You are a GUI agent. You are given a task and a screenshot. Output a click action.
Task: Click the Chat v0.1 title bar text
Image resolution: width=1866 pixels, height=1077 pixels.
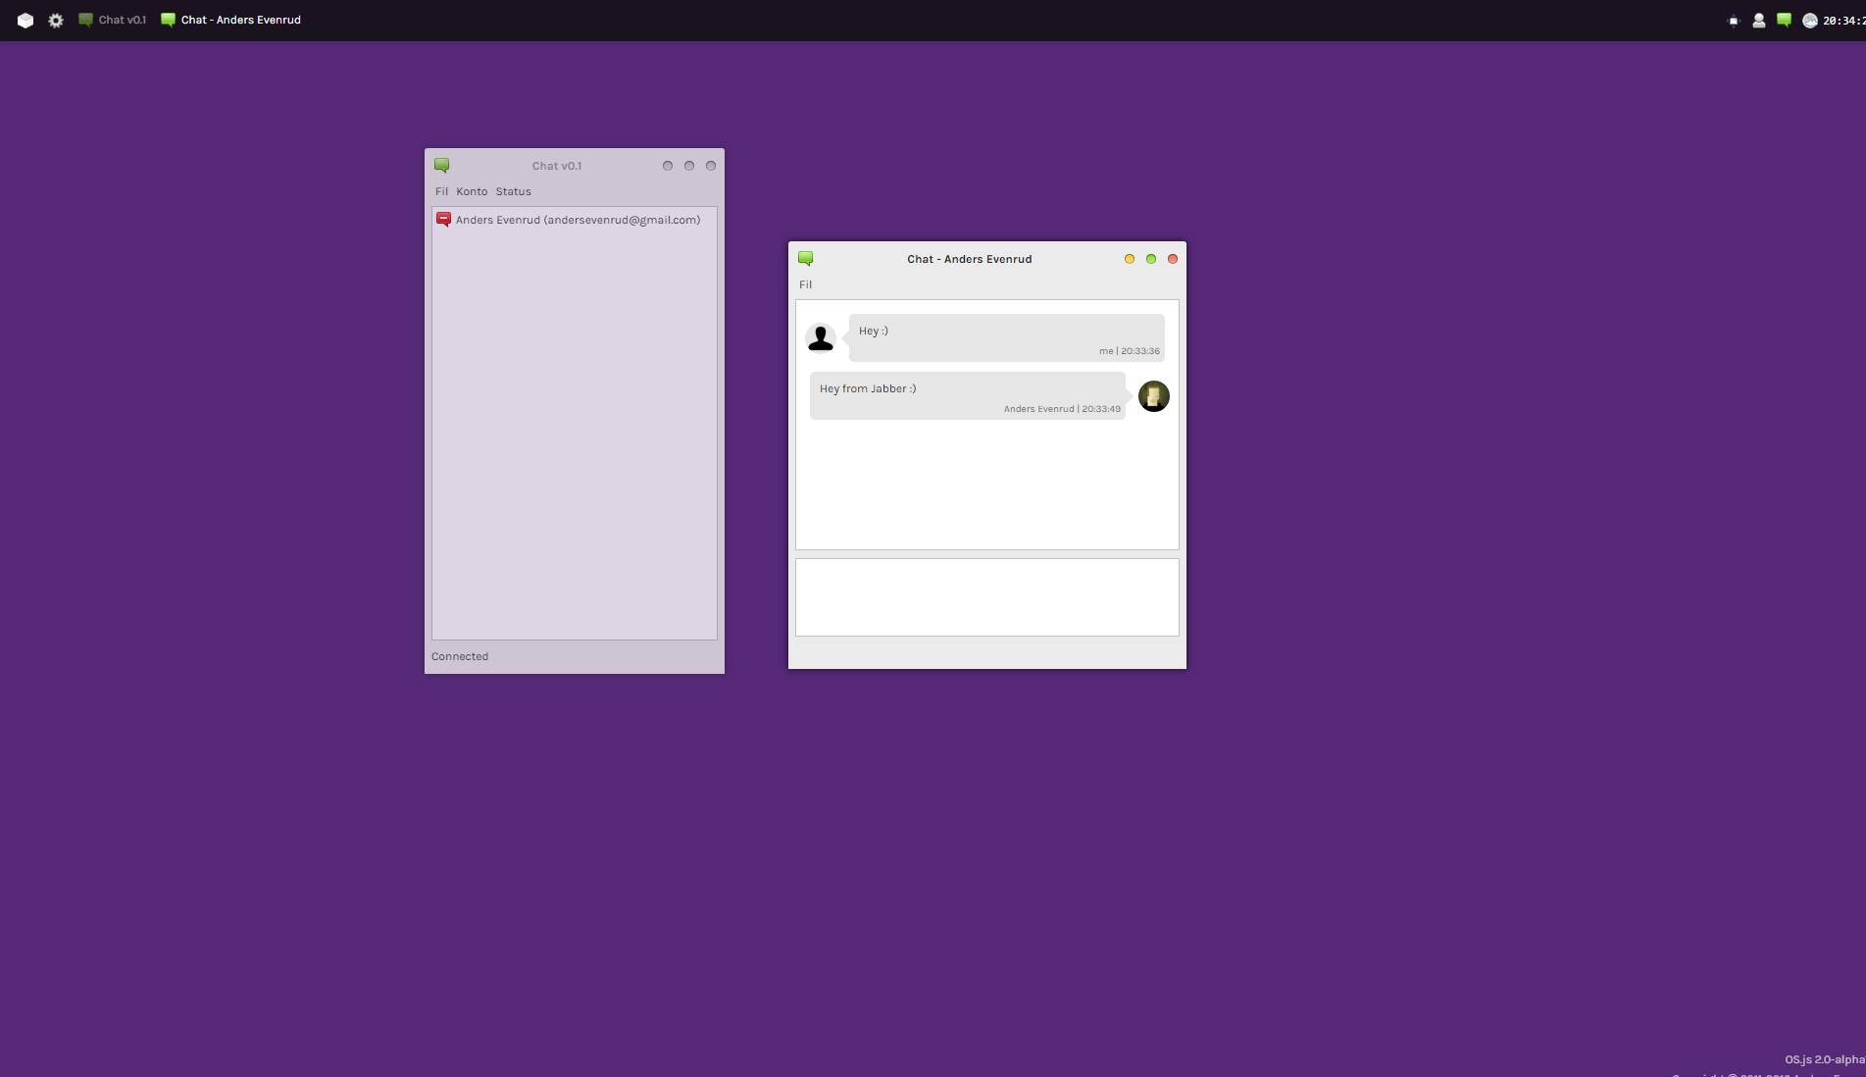click(x=557, y=166)
